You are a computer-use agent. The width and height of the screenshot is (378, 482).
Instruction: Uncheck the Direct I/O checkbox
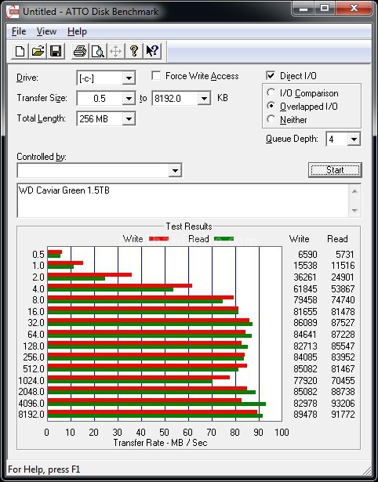pos(271,75)
